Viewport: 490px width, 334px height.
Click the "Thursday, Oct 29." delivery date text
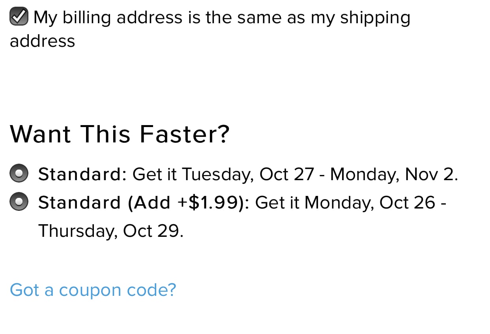[110, 231]
